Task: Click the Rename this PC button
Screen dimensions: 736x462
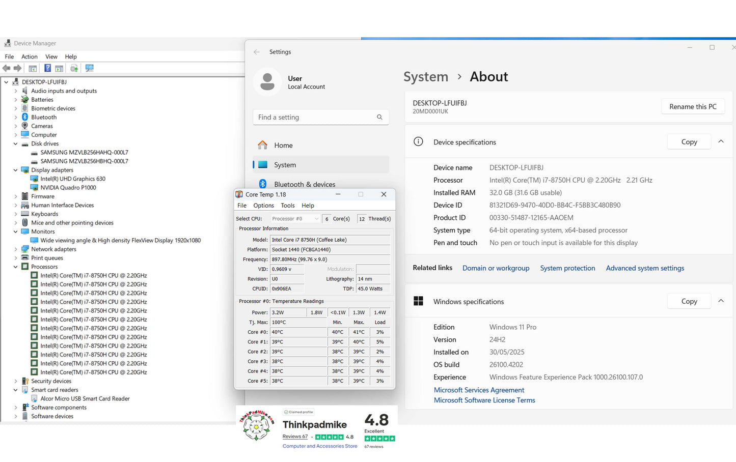Action: click(692, 107)
